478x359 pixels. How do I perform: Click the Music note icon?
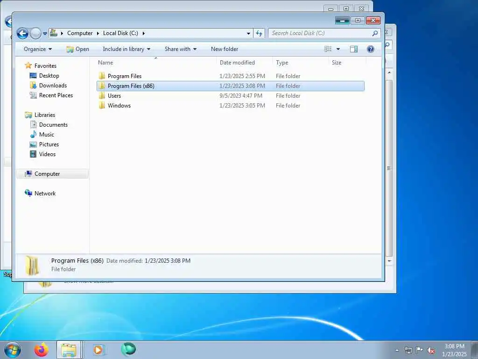(33, 134)
